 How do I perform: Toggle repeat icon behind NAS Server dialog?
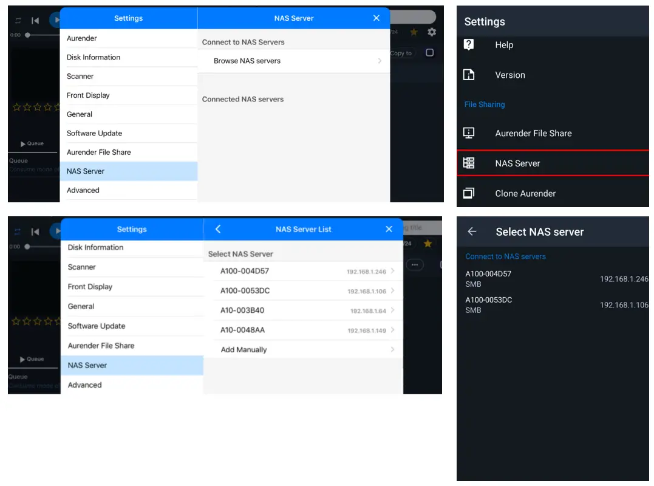pyautogui.click(x=18, y=21)
